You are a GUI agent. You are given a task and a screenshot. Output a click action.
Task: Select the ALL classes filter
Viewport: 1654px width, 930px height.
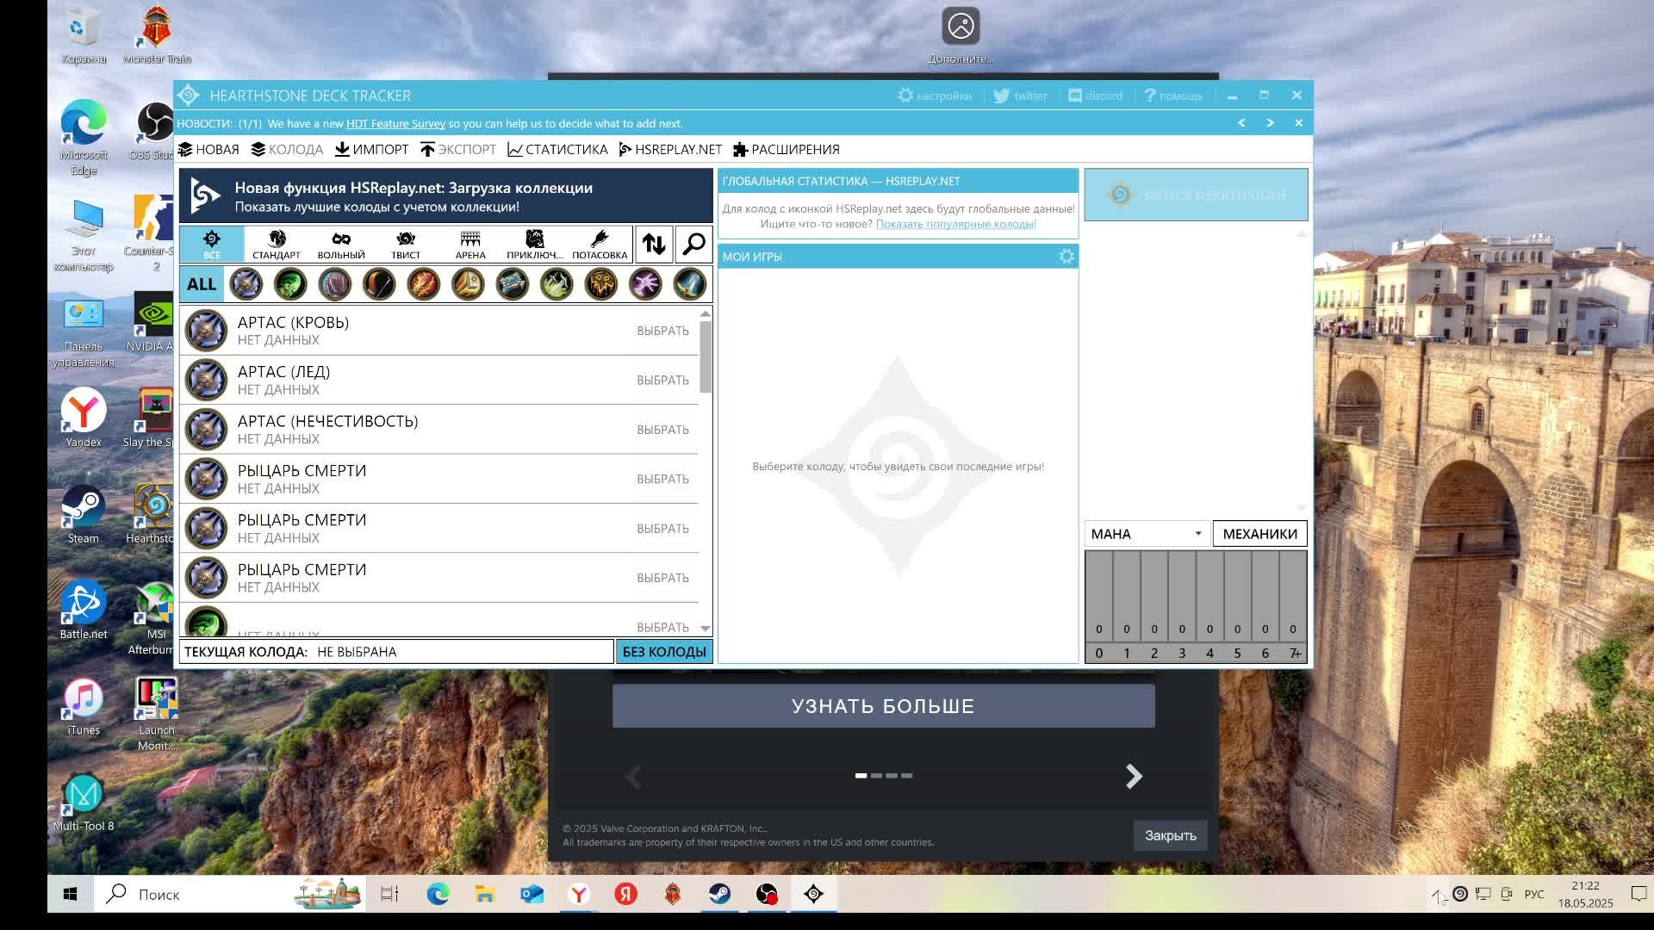(202, 284)
